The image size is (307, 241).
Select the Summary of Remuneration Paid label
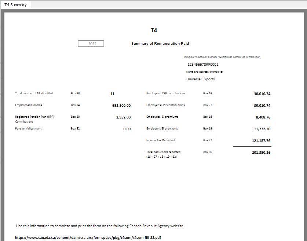click(x=160, y=43)
